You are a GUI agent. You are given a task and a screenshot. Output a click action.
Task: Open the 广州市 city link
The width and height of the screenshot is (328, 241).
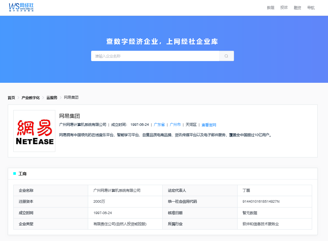pos(175,125)
